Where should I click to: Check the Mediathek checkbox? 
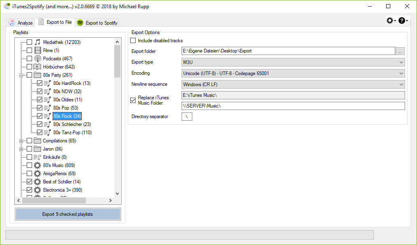coord(30,42)
